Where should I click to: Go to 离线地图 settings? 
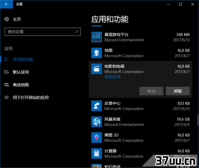pos(21,85)
